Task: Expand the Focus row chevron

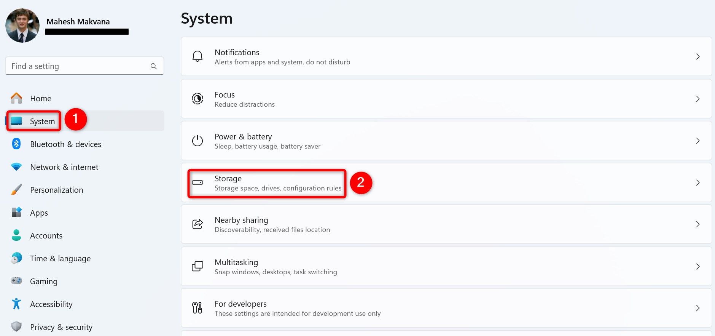Action: click(x=698, y=99)
